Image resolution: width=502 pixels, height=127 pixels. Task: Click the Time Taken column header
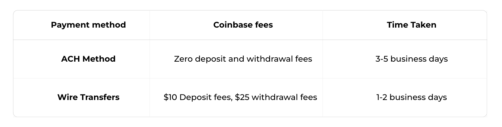tap(411, 25)
